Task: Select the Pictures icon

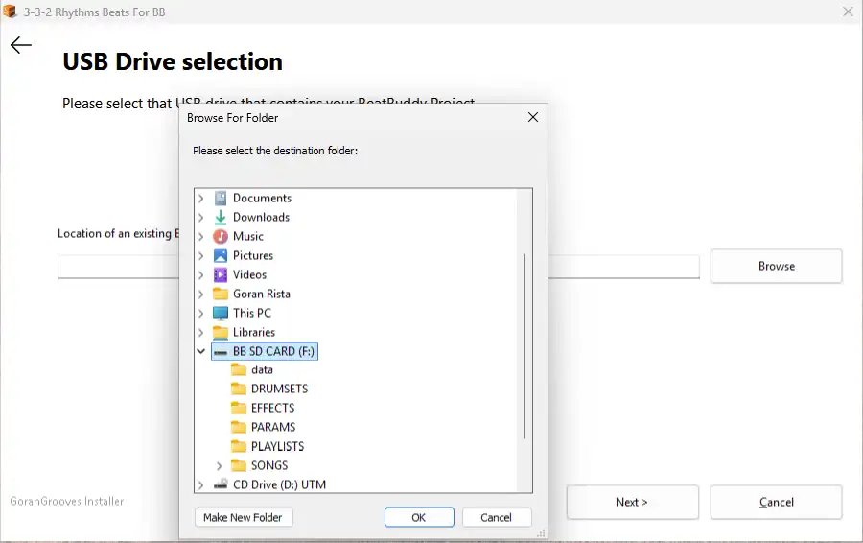Action: tap(221, 255)
